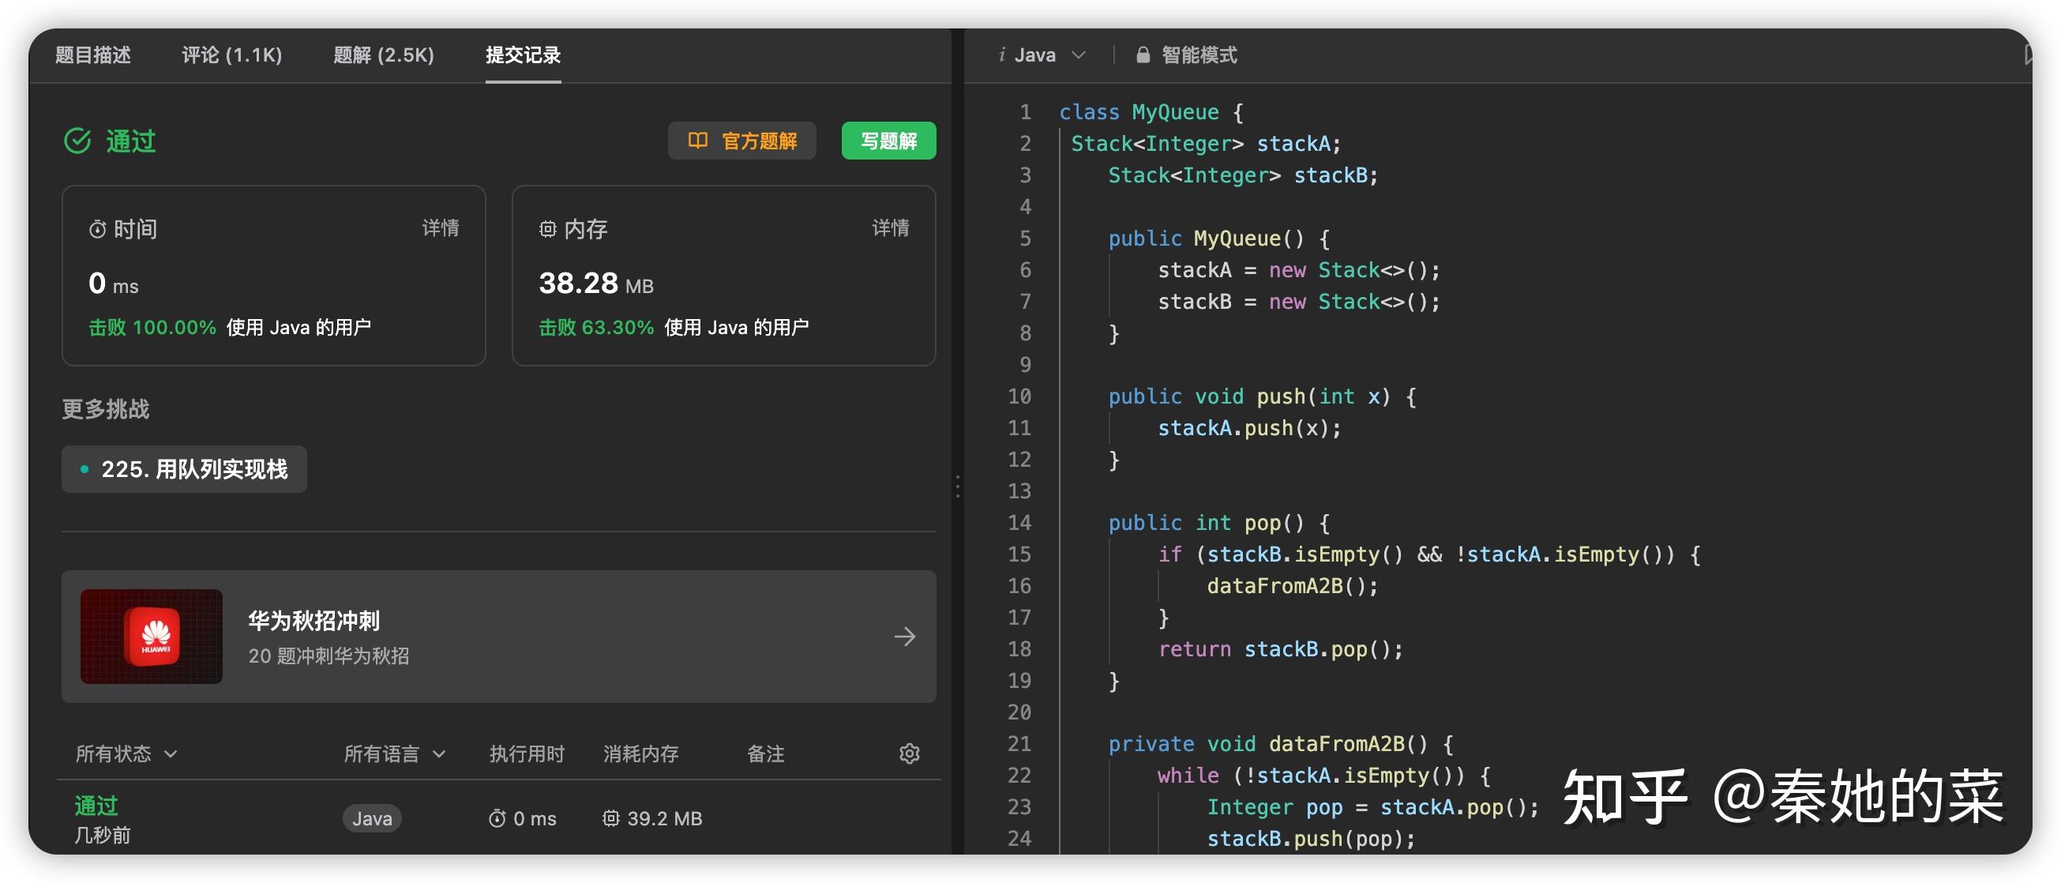Click code line 'class MyQueue {'
Viewport: 2061px width, 883px height.
click(x=1151, y=112)
